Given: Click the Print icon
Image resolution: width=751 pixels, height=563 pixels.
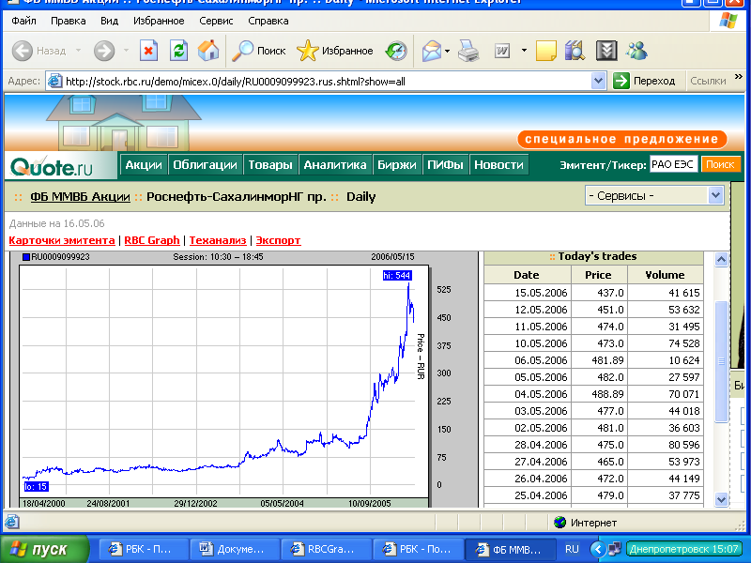Looking at the screenshot, I should pyautogui.click(x=468, y=51).
